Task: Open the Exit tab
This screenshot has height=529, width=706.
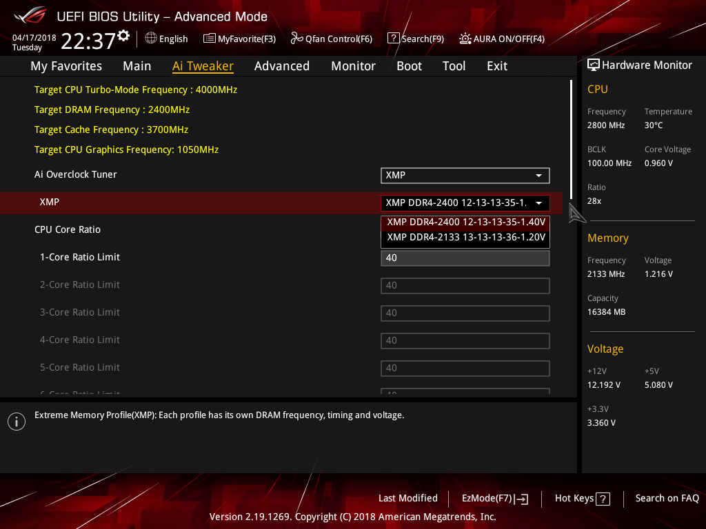Action: click(497, 66)
